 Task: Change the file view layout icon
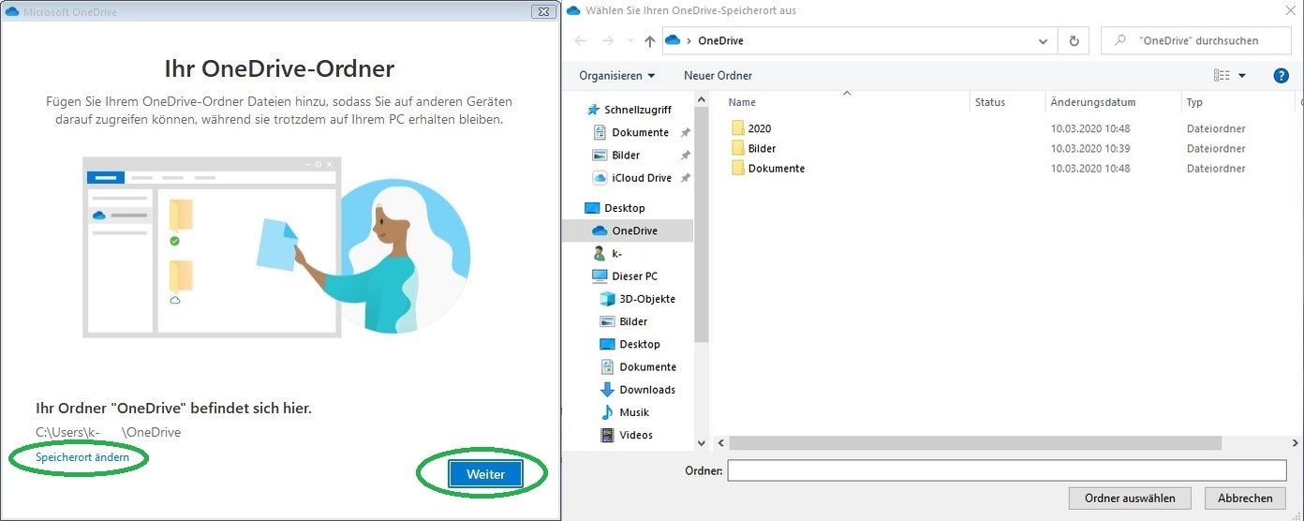click(1222, 76)
